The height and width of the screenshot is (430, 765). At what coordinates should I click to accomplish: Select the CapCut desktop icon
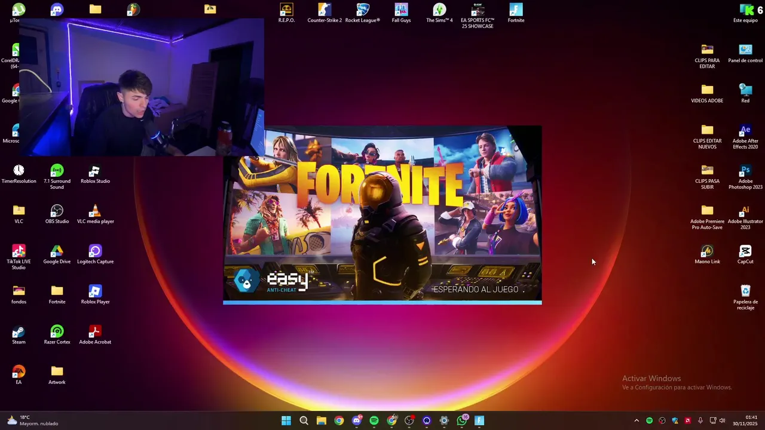(745, 254)
